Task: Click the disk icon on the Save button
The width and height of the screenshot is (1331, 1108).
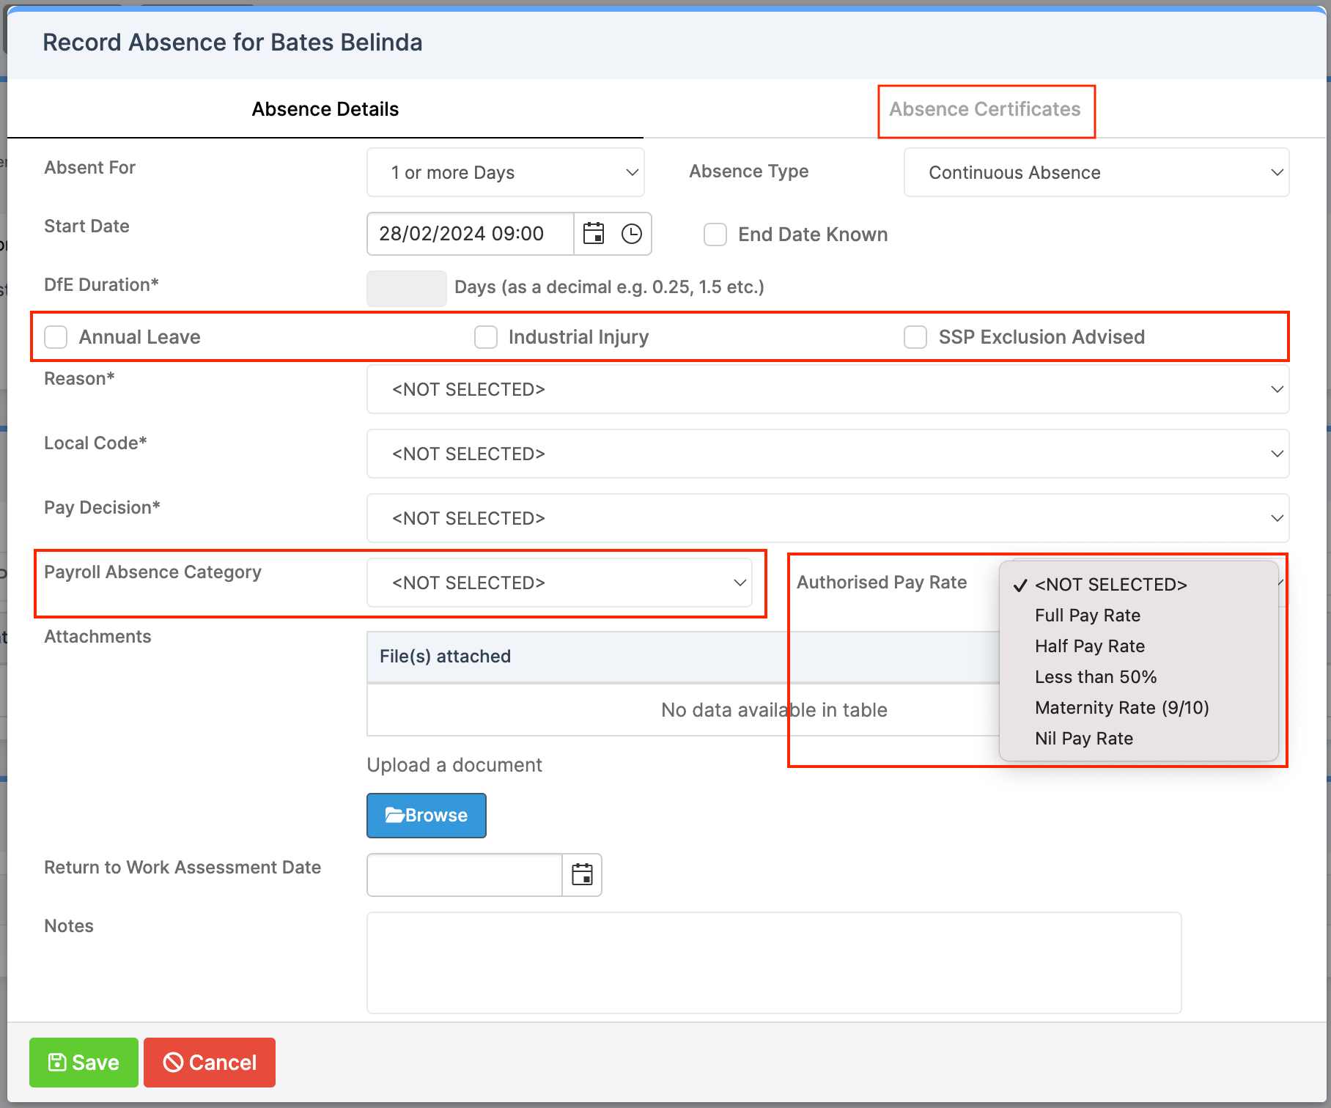Action: (x=58, y=1063)
